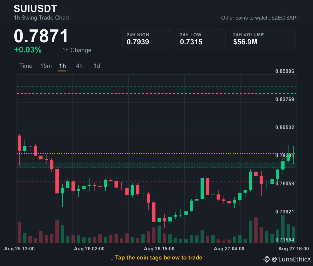Click the Aug 27 16:00 time label

tap(293, 249)
